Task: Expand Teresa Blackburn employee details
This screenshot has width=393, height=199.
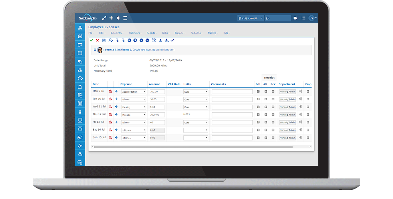Action: 95,50
